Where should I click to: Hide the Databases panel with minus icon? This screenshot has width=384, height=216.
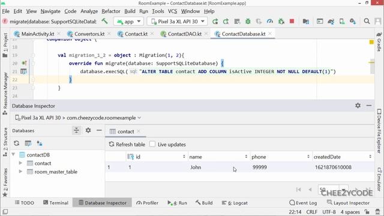99,130
